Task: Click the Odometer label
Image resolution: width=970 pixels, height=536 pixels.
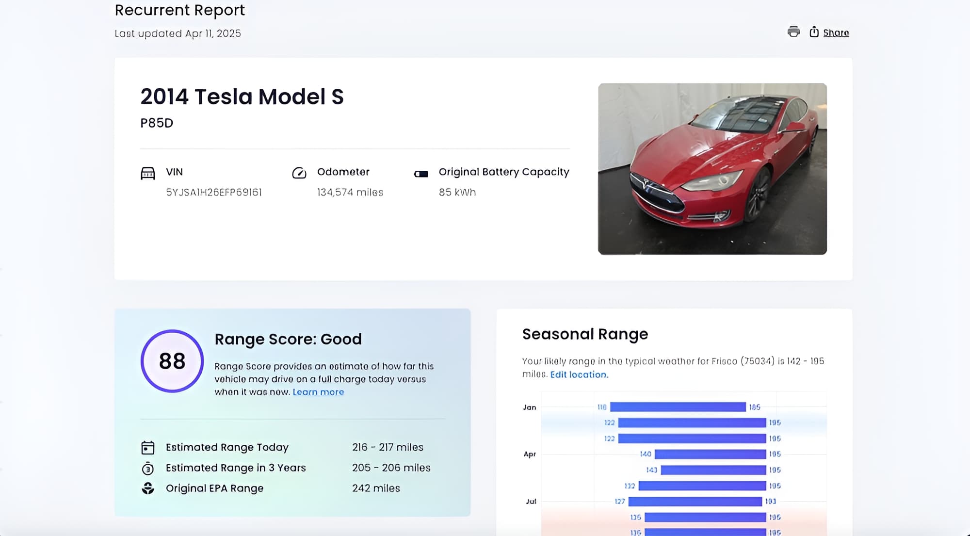Action: (x=343, y=172)
